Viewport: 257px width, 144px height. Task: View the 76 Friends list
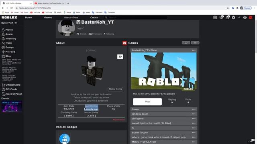[x=81, y=34]
